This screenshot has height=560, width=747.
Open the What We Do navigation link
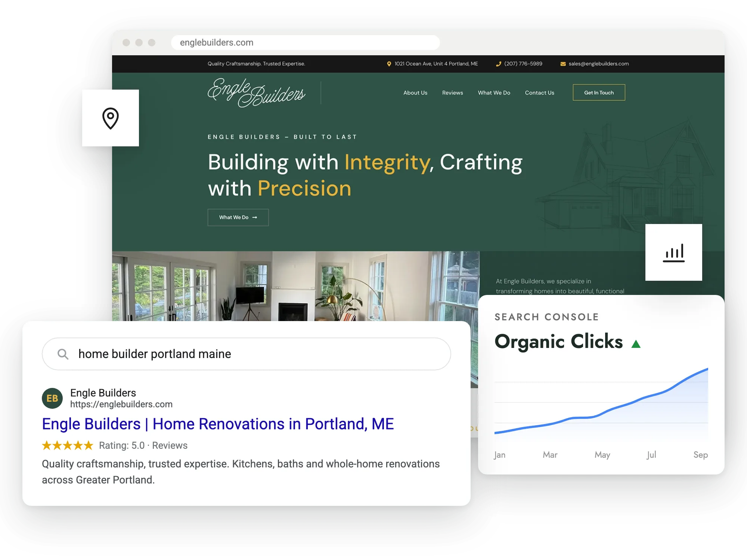point(494,93)
